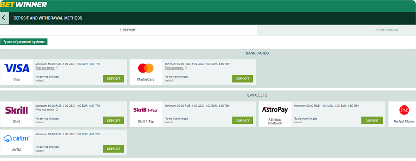Click the MasterCard label text
416x161 pixels.
[x=146, y=79]
